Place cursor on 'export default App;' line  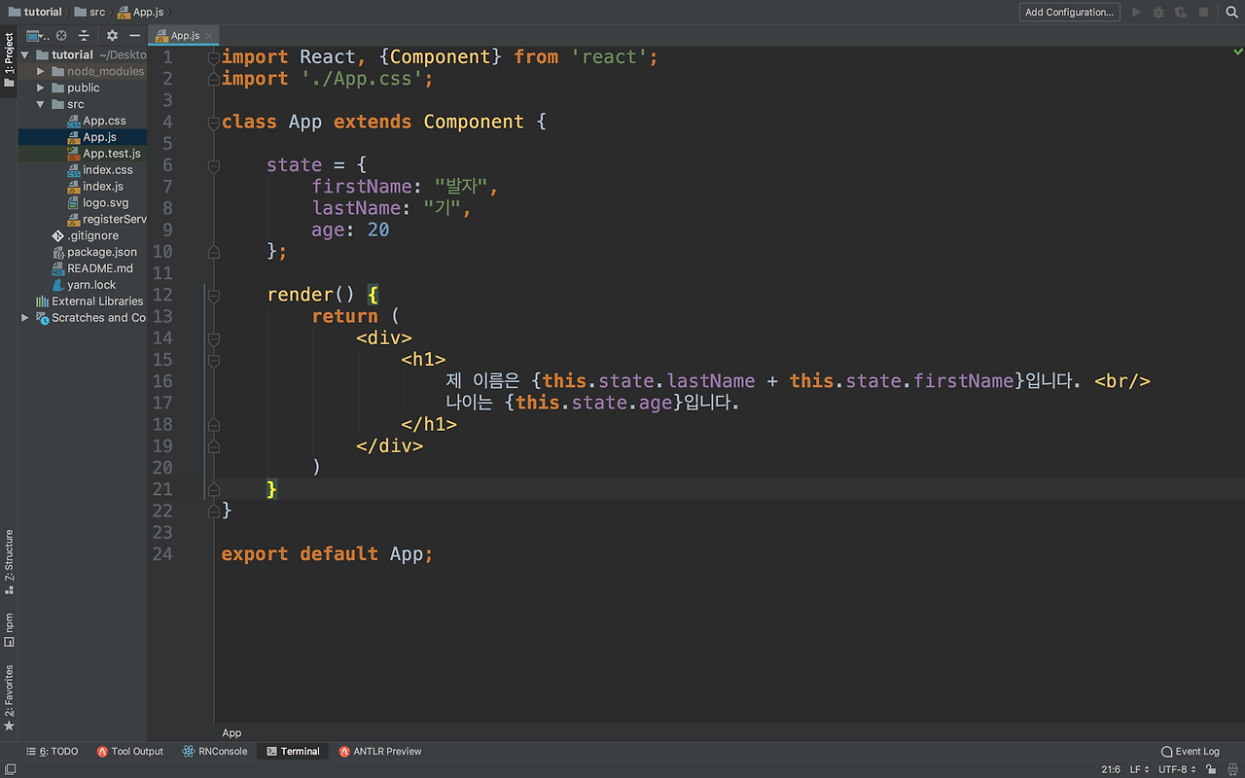tap(328, 554)
